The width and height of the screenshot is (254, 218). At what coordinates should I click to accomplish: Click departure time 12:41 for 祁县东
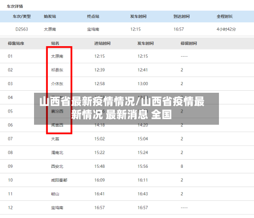[x=143, y=70]
